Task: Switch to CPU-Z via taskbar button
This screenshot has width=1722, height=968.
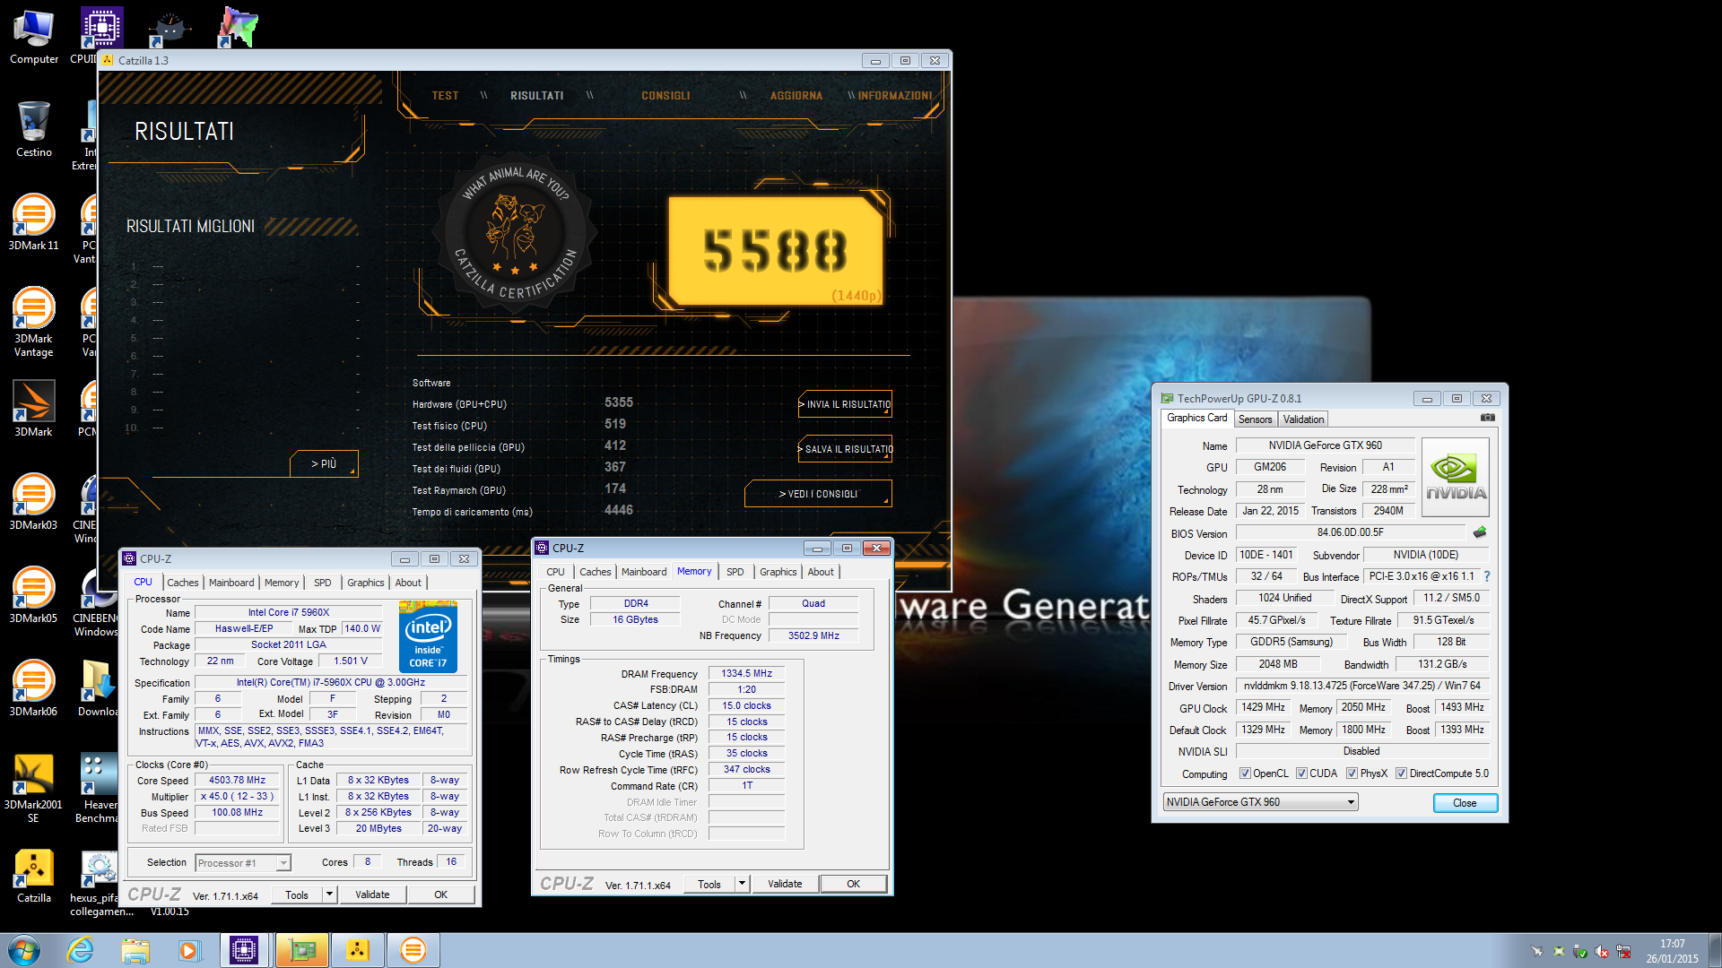Action: pos(244,950)
